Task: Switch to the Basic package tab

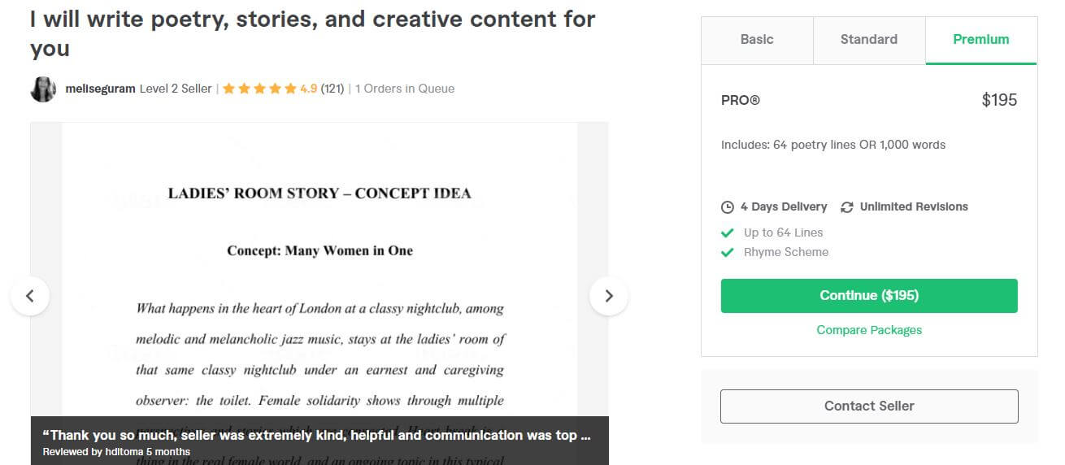Action: (757, 40)
